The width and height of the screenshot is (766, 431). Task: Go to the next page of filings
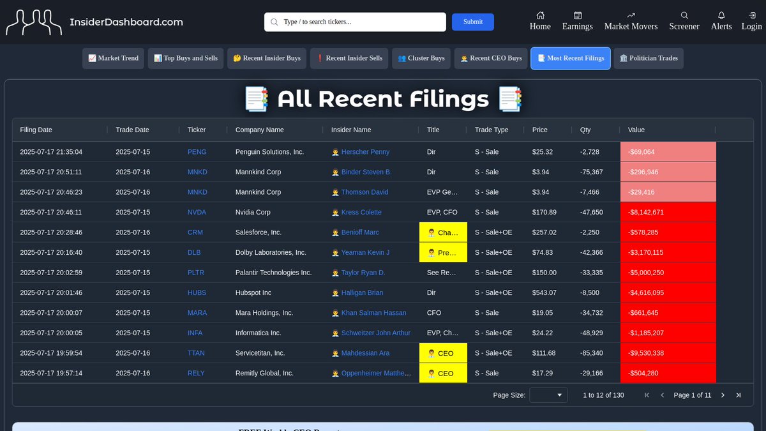(x=723, y=395)
